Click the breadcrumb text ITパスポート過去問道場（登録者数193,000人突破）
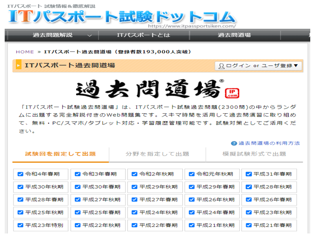This screenshot has width=321, height=240. point(118,52)
